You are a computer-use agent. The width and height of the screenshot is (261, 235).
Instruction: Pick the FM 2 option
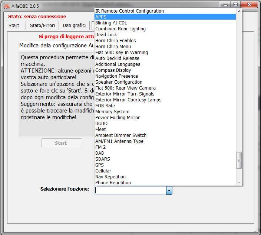165,147
